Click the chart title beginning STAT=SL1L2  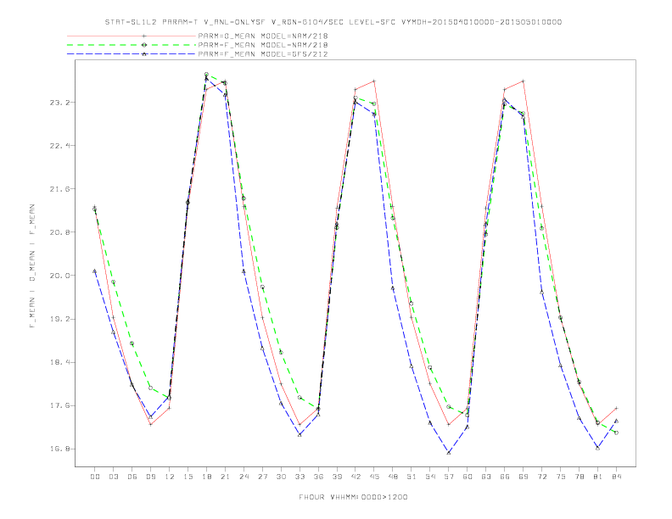pyautogui.click(x=333, y=22)
